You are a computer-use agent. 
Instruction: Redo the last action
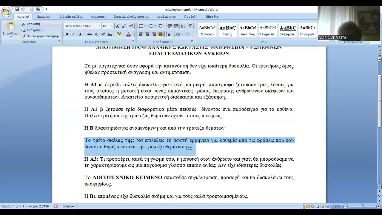pos(32,10)
